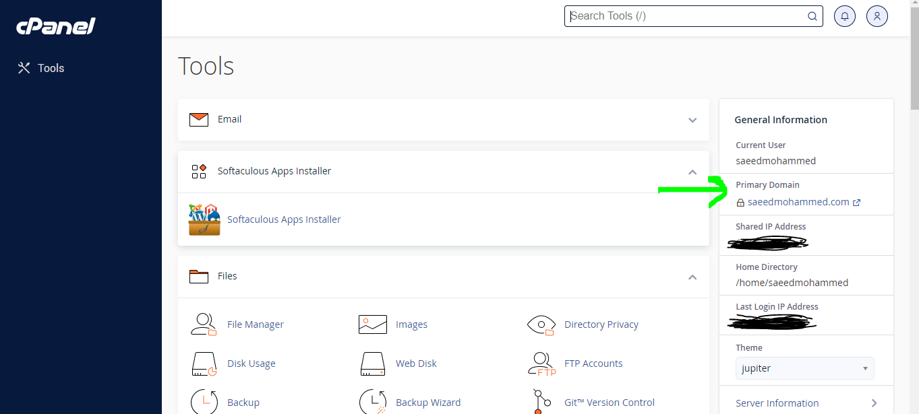Open the File Manager icon
This screenshot has height=414, width=919.
point(204,324)
